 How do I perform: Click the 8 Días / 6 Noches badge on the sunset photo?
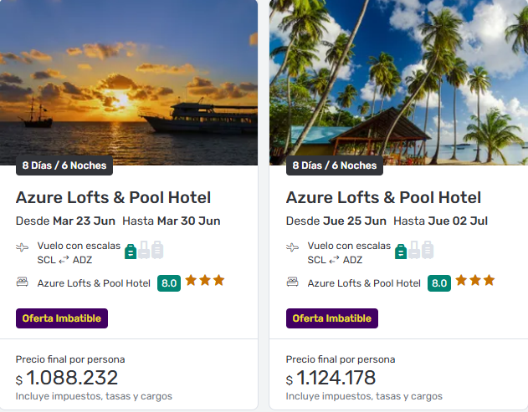64,165
